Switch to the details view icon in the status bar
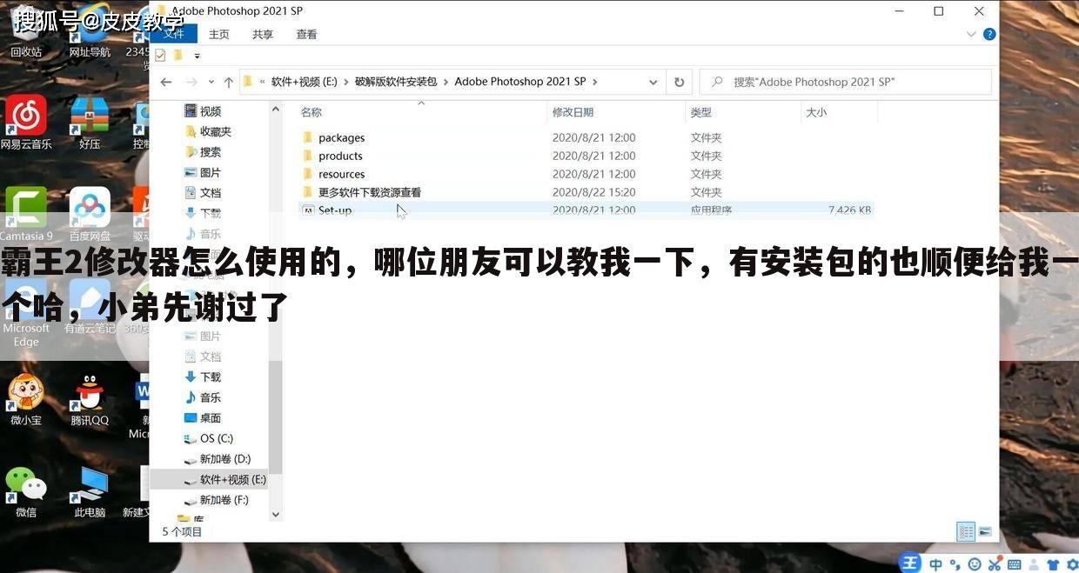The image size is (1079, 573). point(966,531)
